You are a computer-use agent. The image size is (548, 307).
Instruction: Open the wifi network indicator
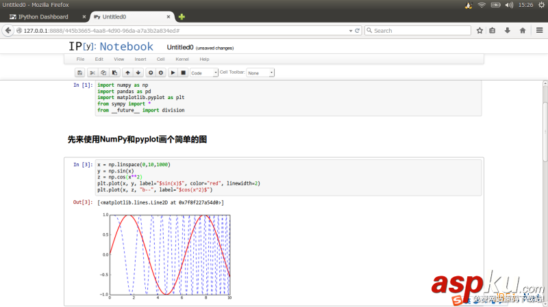(482, 5)
